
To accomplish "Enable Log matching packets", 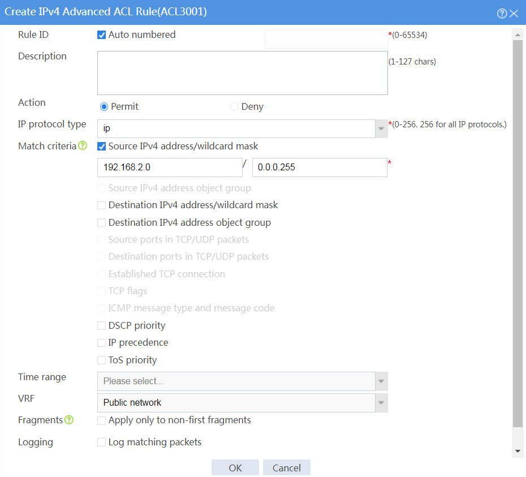I will coord(102,442).
